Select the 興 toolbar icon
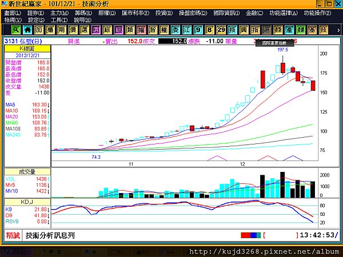Viewport: 343px width, 257px height. click(x=244, y=30)
